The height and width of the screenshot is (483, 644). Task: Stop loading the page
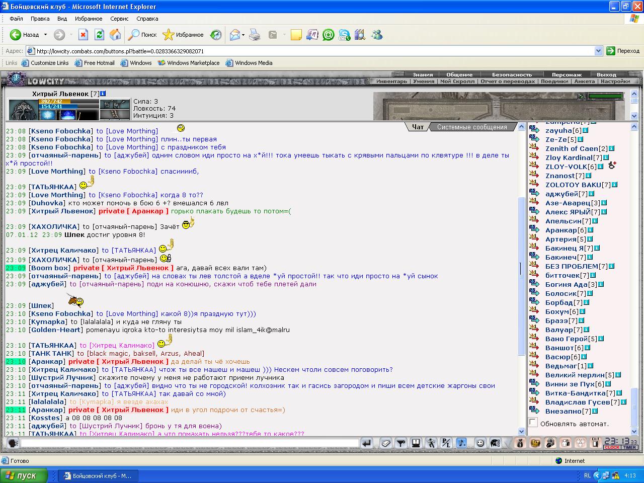tap(83, 35)
